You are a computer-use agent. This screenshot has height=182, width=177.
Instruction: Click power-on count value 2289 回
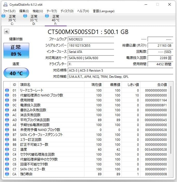(x=160, y=58)
